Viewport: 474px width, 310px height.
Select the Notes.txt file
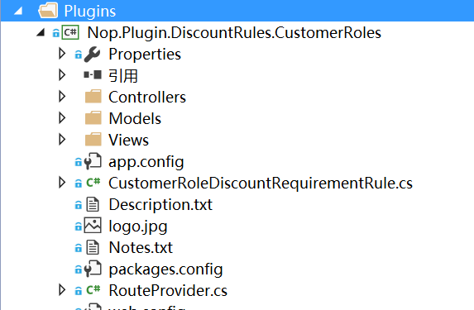pos(141,247)
